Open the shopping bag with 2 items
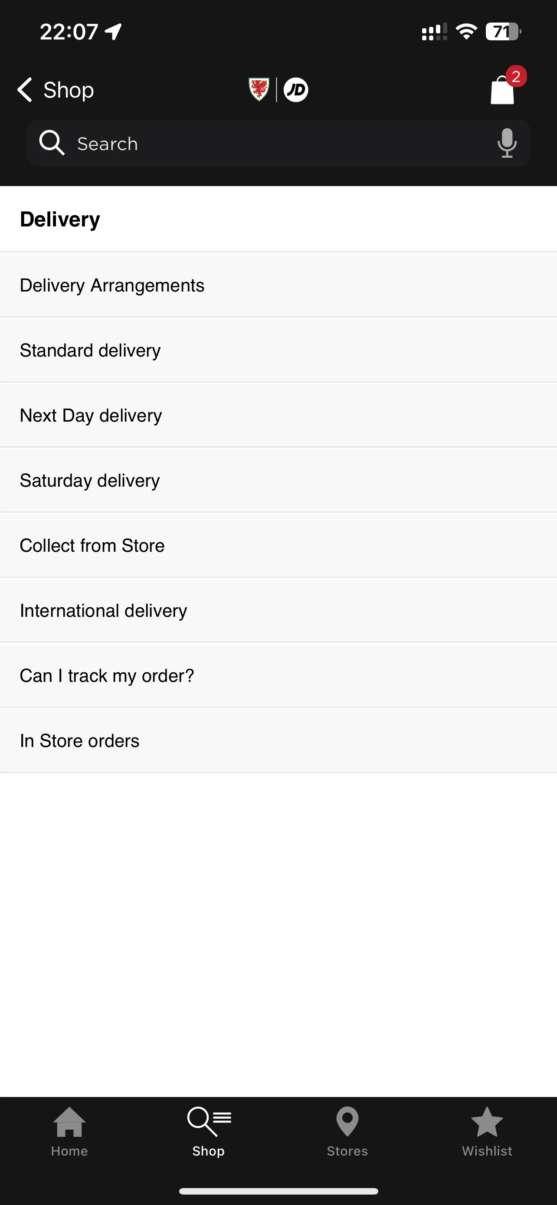This screenshot has height=1205, width=557. [x=503, y=89]
